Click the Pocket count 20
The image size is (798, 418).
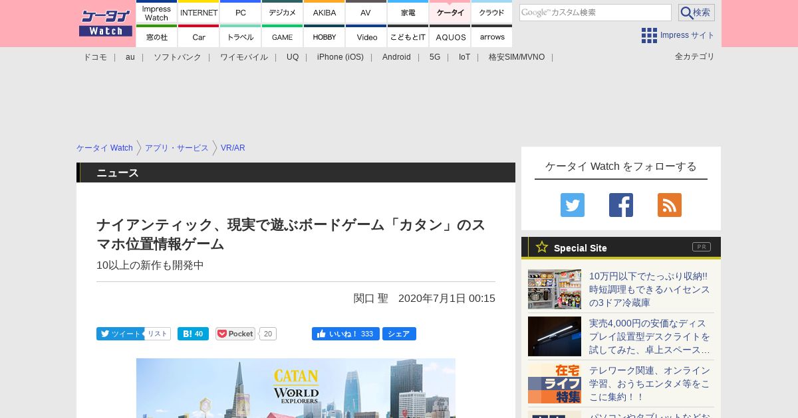pos(268,334)
